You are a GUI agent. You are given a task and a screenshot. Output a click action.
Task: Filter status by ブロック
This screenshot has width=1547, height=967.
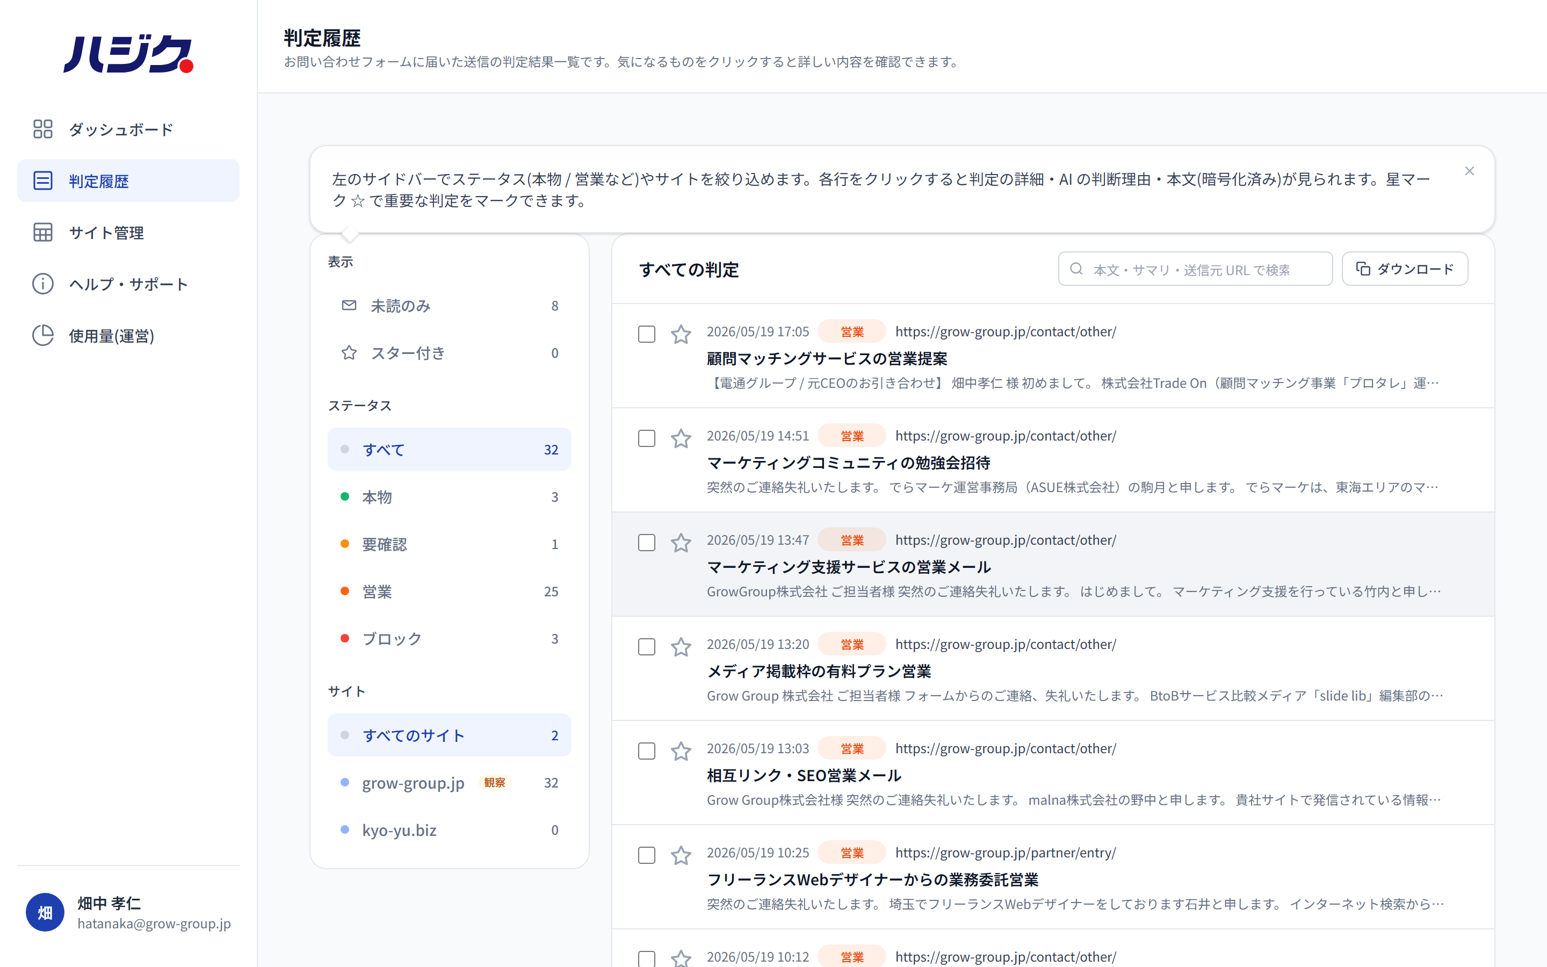pyautogui.click(x=450, y=639)
